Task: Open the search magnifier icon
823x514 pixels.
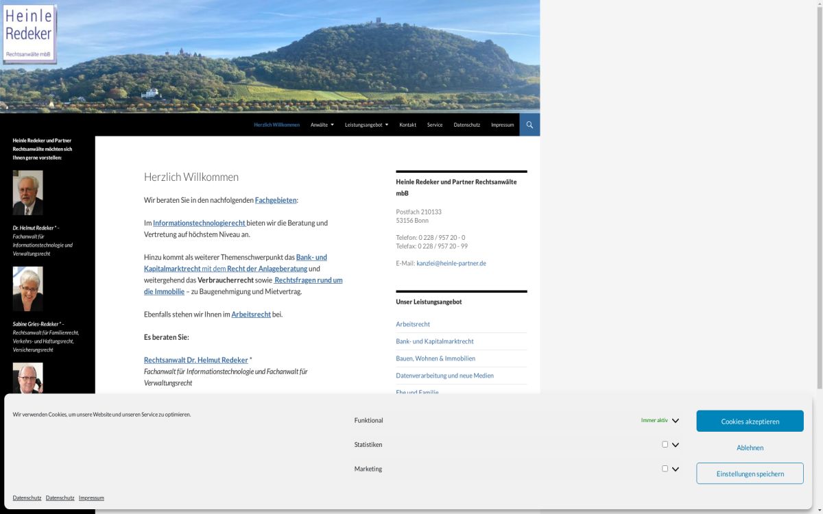Action: coord(529,125)
